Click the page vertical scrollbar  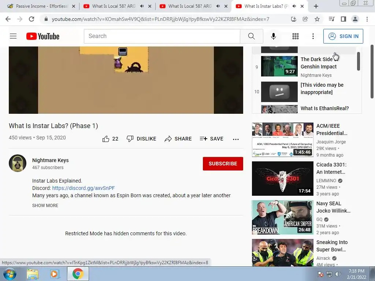click(372, 72)
